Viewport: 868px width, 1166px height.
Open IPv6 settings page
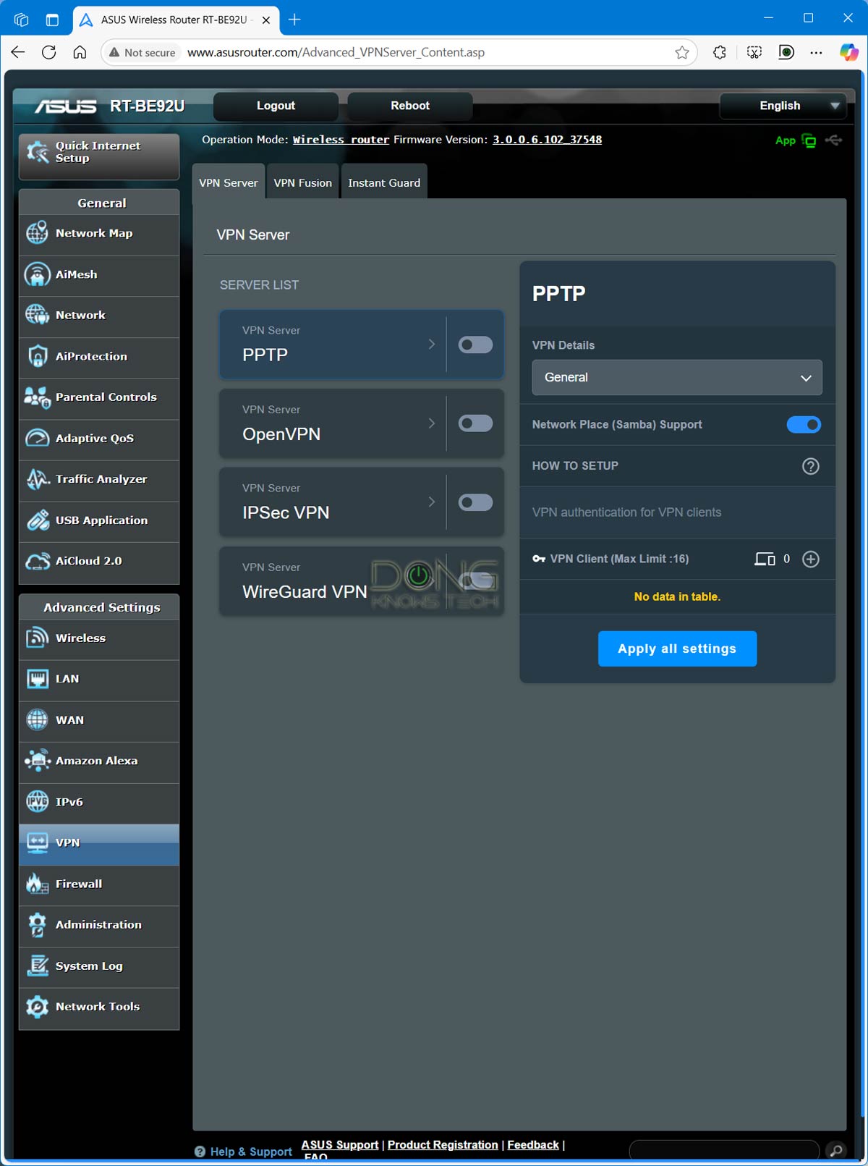[99, 802]
